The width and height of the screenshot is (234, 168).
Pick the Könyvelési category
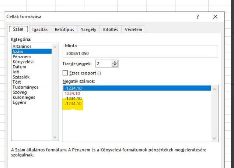click(x=32, y=62)
